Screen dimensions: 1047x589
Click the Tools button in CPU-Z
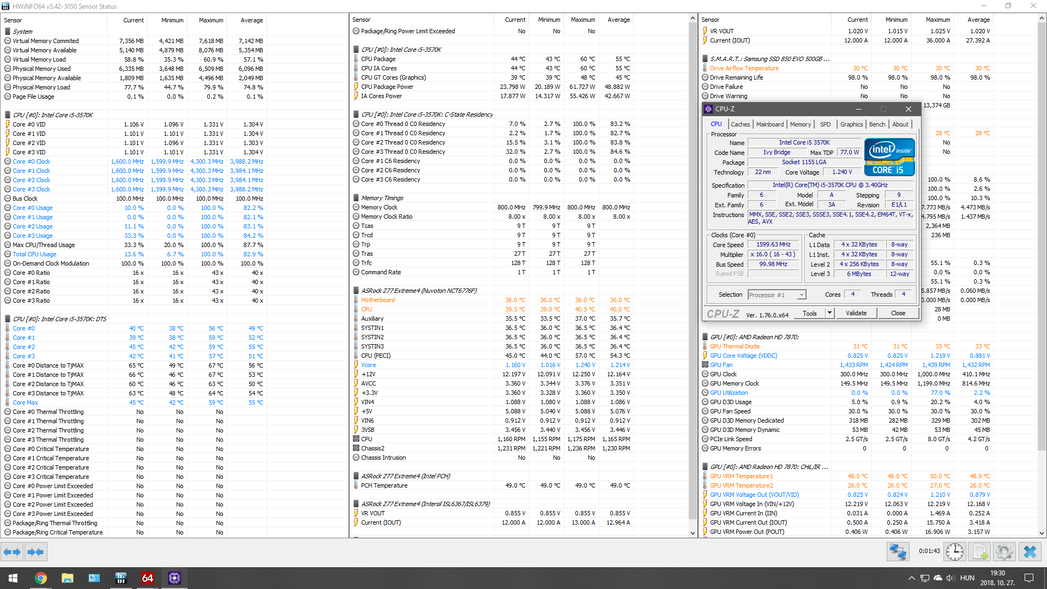pyautogui.click(x=810, y=313)
